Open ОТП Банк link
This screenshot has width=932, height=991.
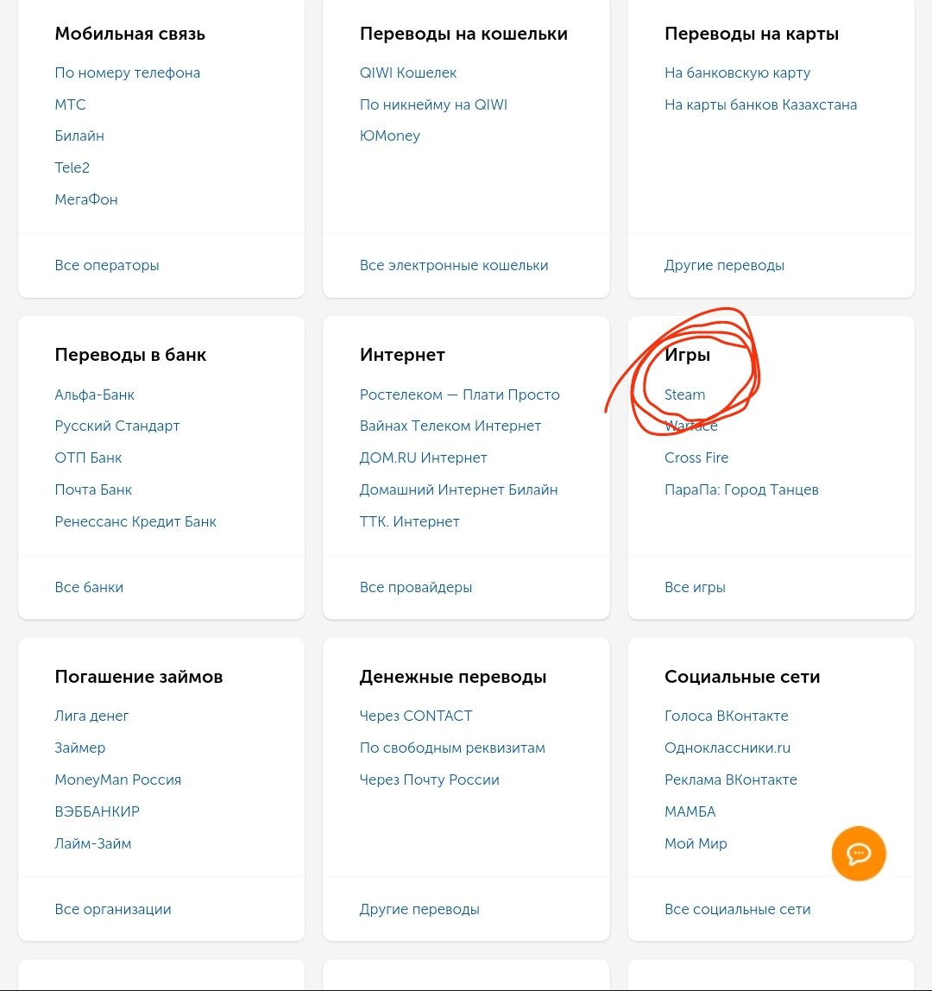point(88,458)
